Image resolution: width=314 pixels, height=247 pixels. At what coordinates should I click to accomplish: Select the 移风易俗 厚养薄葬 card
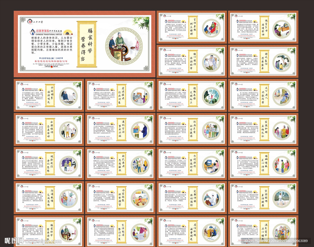(263, 61)
